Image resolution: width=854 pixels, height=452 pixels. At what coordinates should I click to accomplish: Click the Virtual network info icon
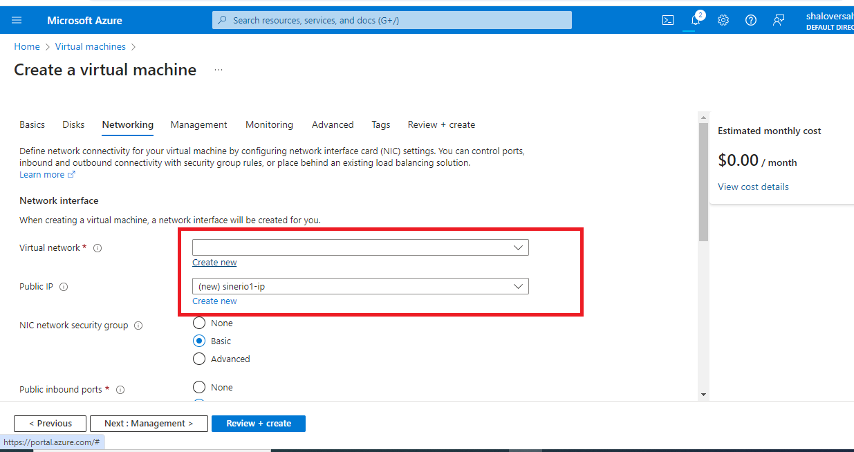98,248
